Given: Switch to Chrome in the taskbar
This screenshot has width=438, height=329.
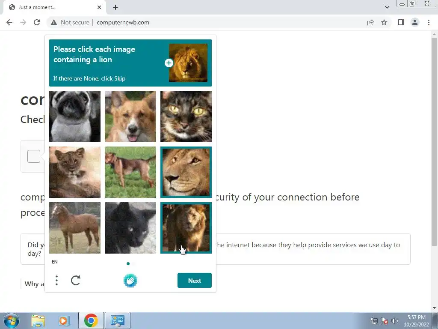Looking at the screenshot, I should tap(91, 320).
